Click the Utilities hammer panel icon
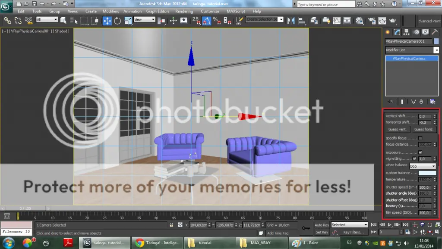The height and width of the screenshot is (249, 442). click(x=434, y=32)
